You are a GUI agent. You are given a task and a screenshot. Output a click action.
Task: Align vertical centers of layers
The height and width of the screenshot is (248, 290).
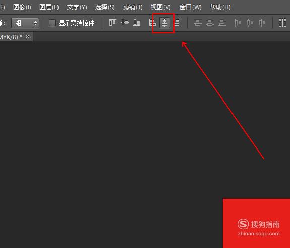(125, 23)
